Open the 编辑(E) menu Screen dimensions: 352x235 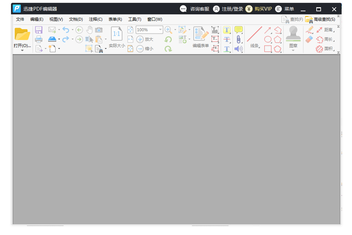tap(36, 19)
